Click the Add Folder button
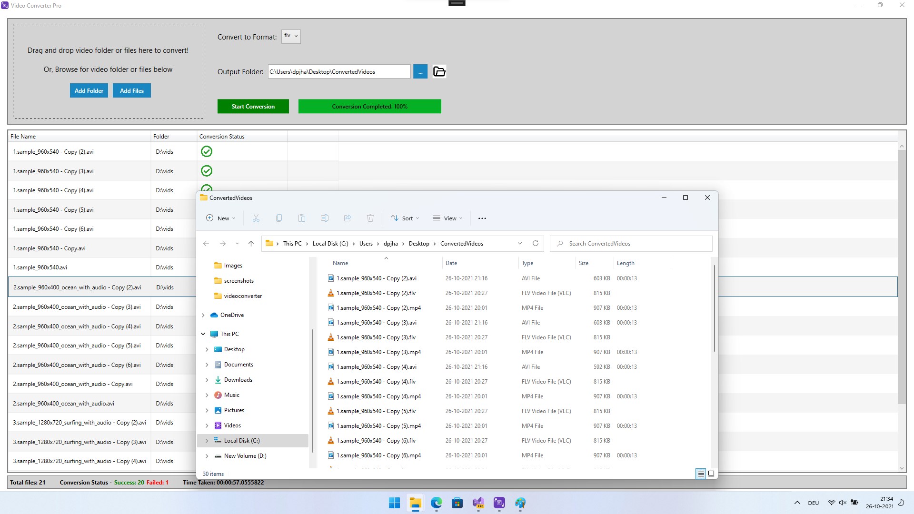This screenshot has height=514, width=914. point(89,90)
